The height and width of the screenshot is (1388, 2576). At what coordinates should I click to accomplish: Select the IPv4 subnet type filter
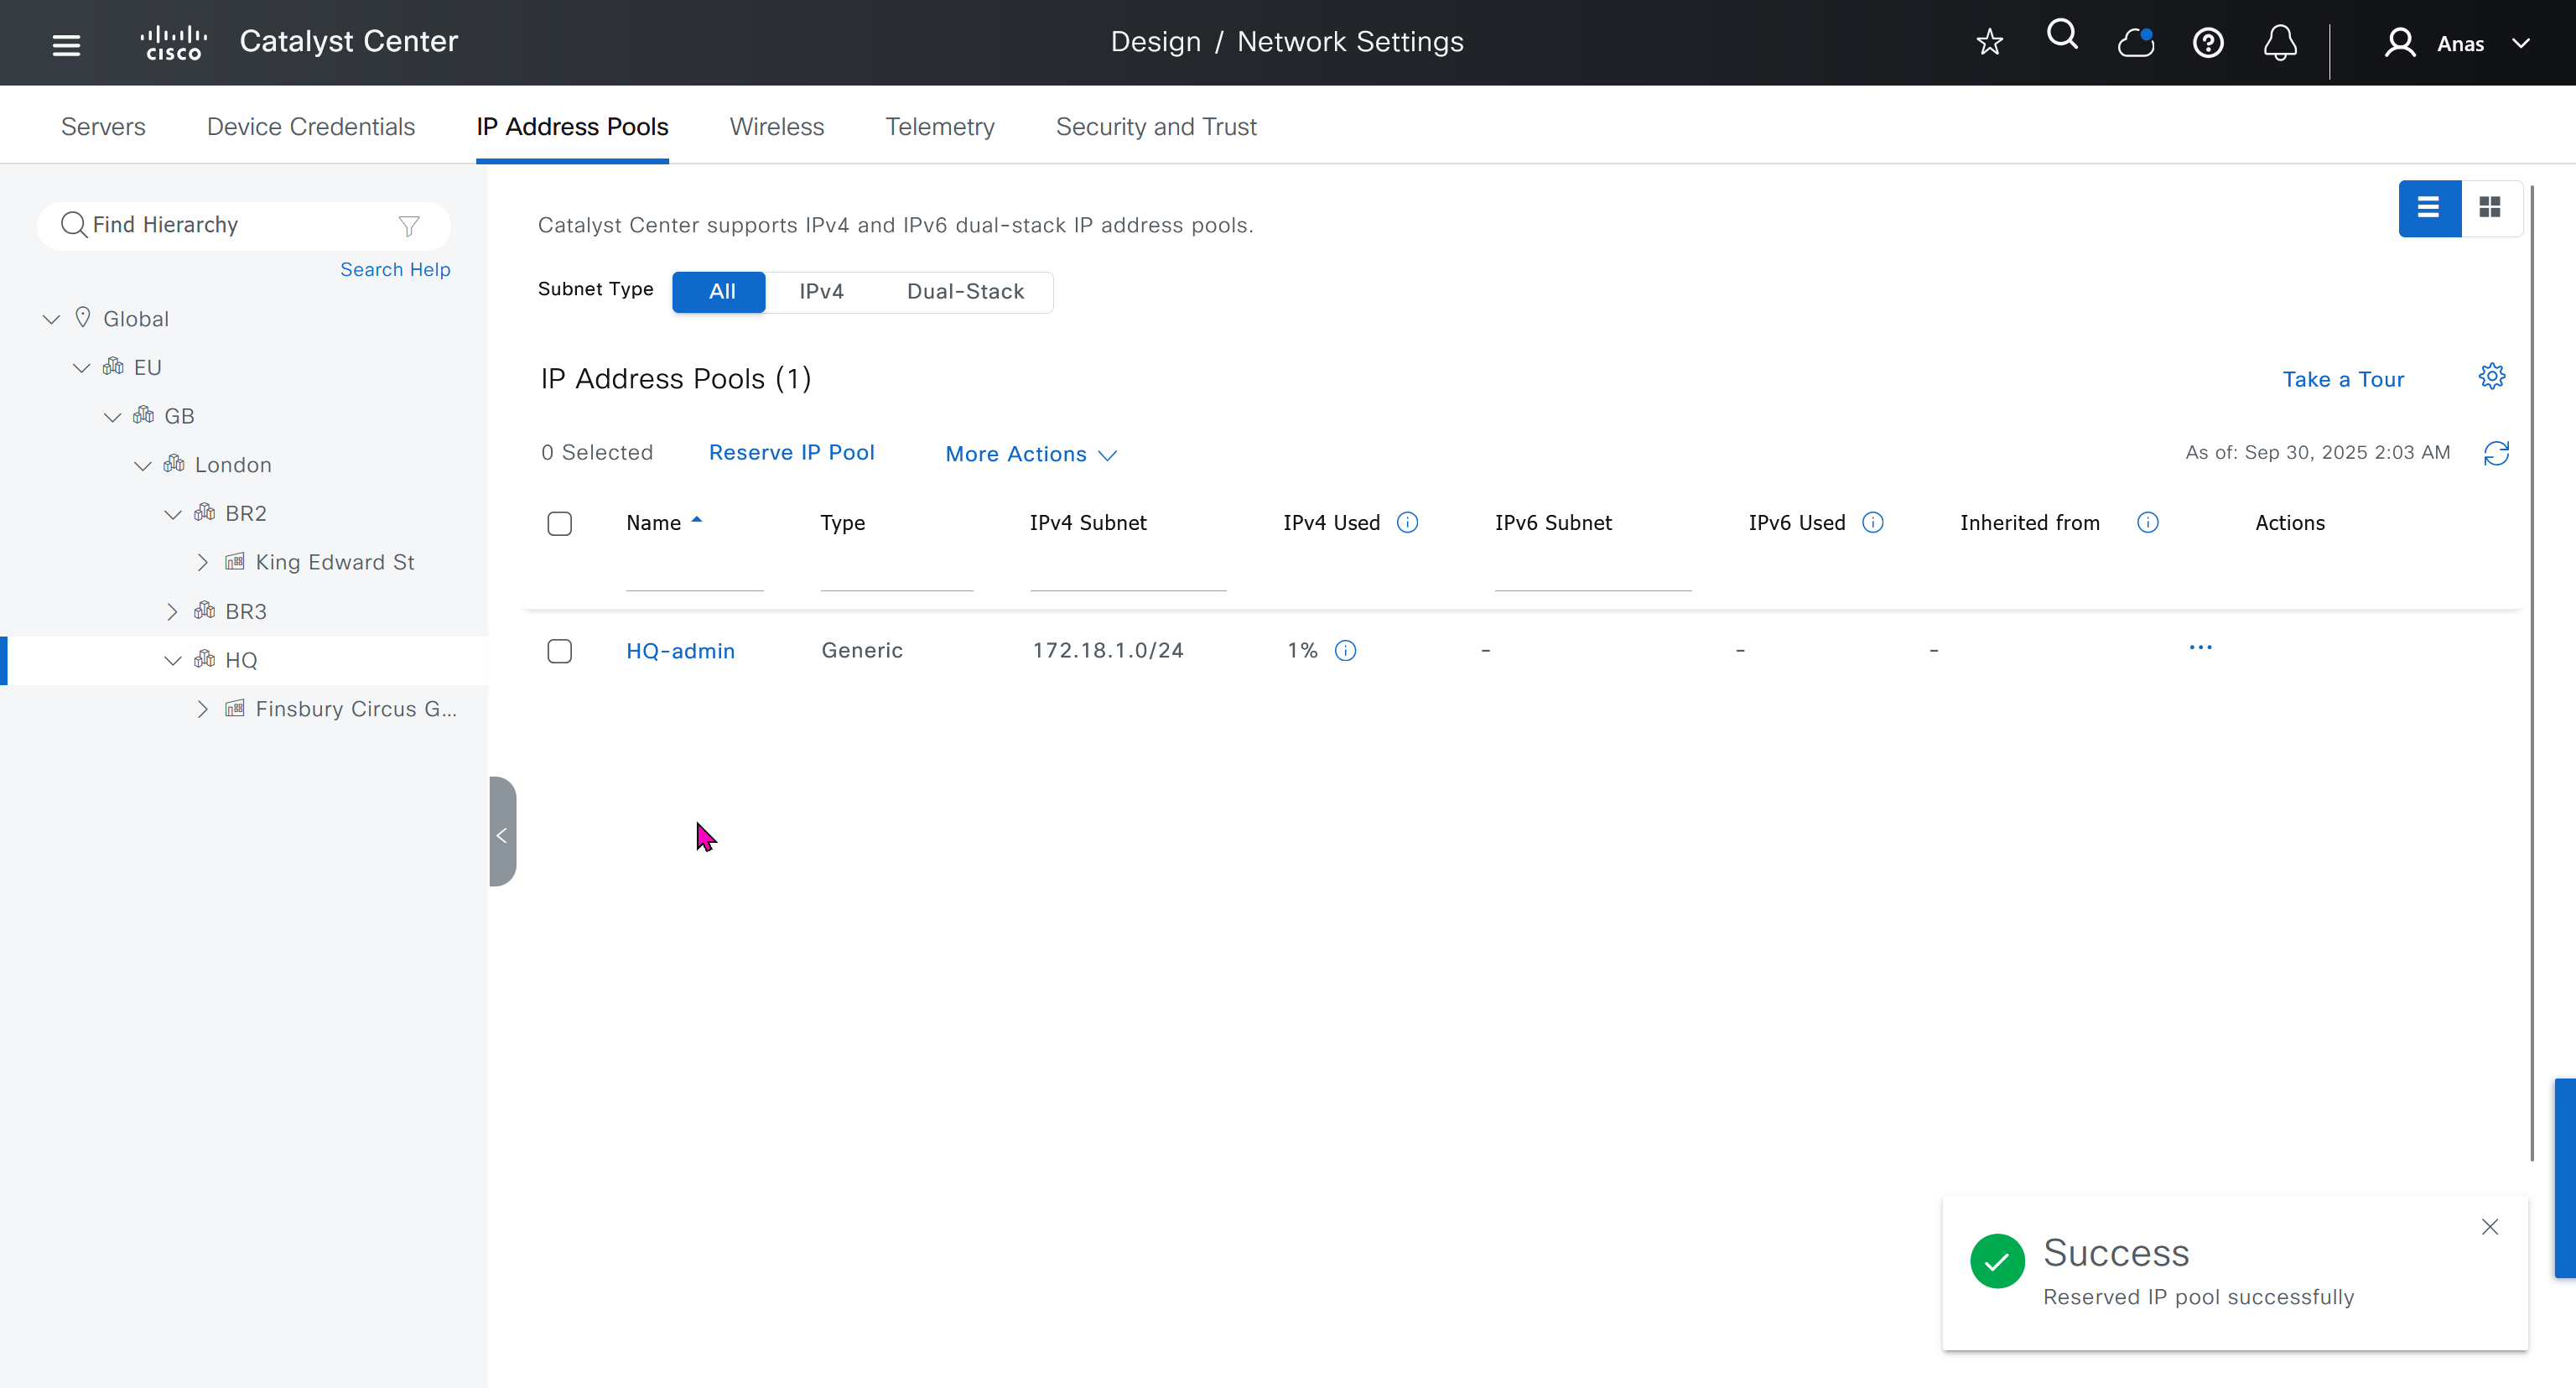point(821,292)
